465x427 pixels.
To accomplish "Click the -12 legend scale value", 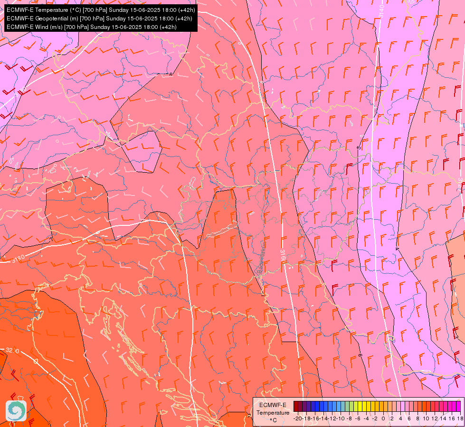I will tap(332, 418).
